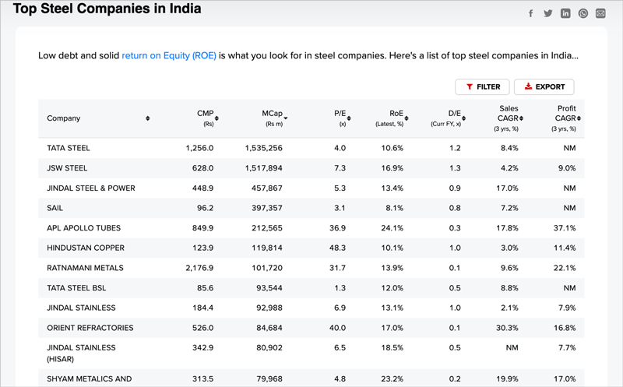
Task: Open TATA STEEL BSL row
Action: pyautogui.click(x=311, y=287)
